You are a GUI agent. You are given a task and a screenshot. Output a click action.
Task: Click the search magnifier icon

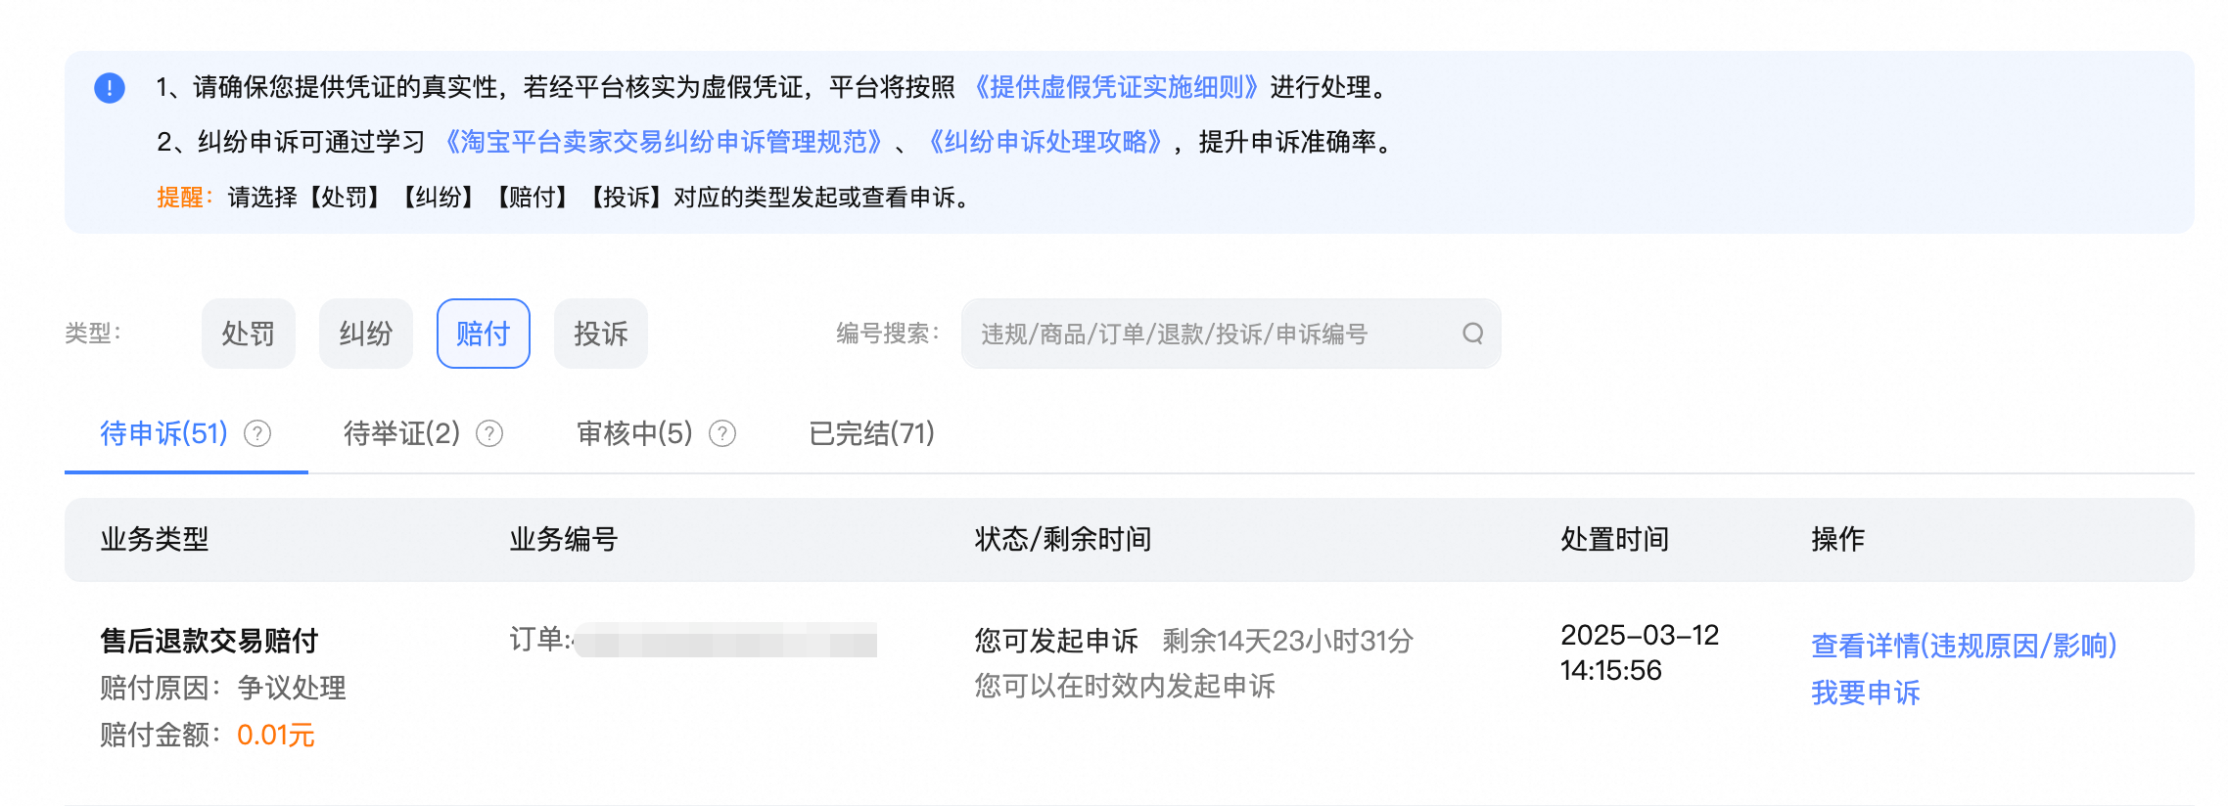pyautogui.click(x=1472, y=334)
